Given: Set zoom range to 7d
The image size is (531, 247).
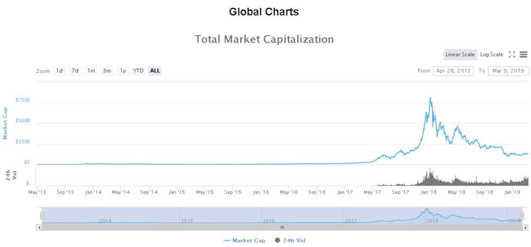Looking at the screenshot, I should click(75, 71).
